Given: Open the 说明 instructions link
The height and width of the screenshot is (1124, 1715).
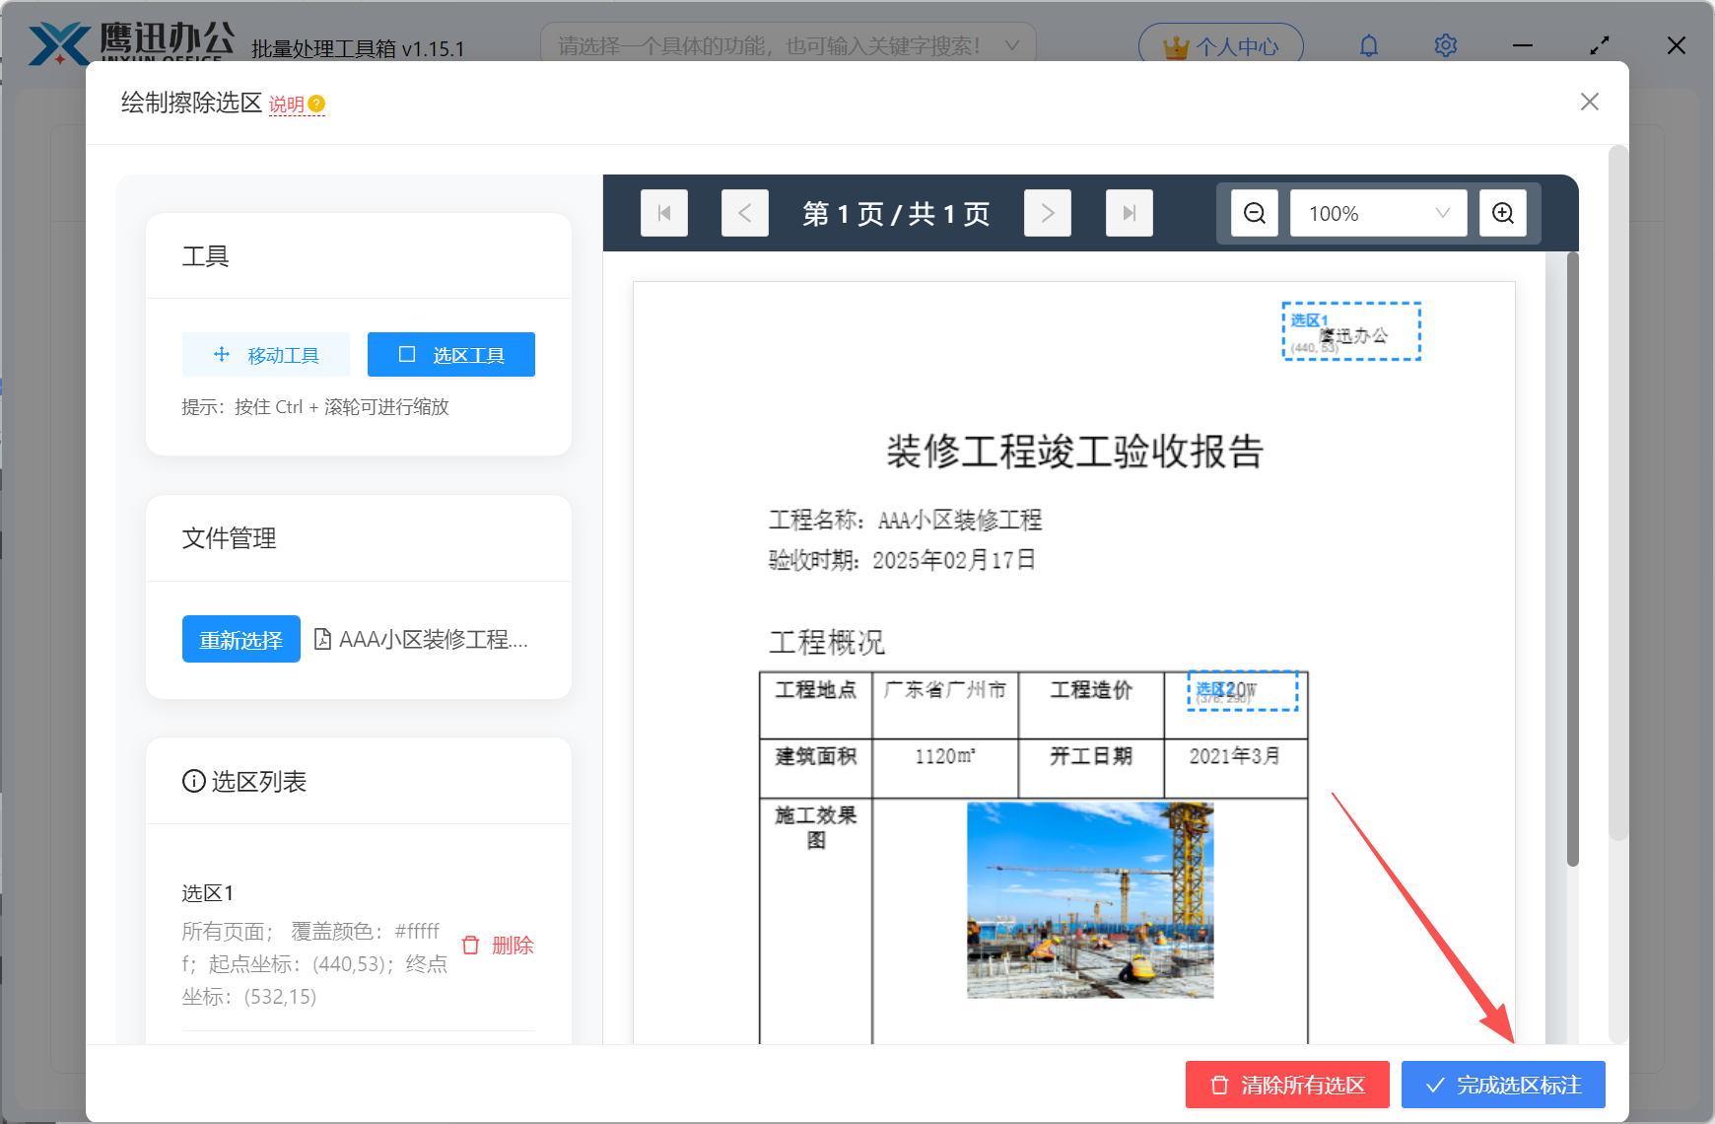Looking at the screenshot, I should (286, 103).
